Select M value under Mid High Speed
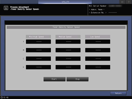132x99 pixels. pos(38,50)
